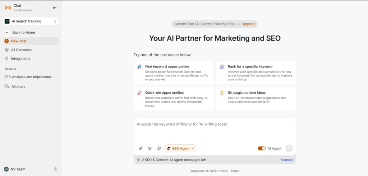Open the Terms link in footer

(235, 171)
